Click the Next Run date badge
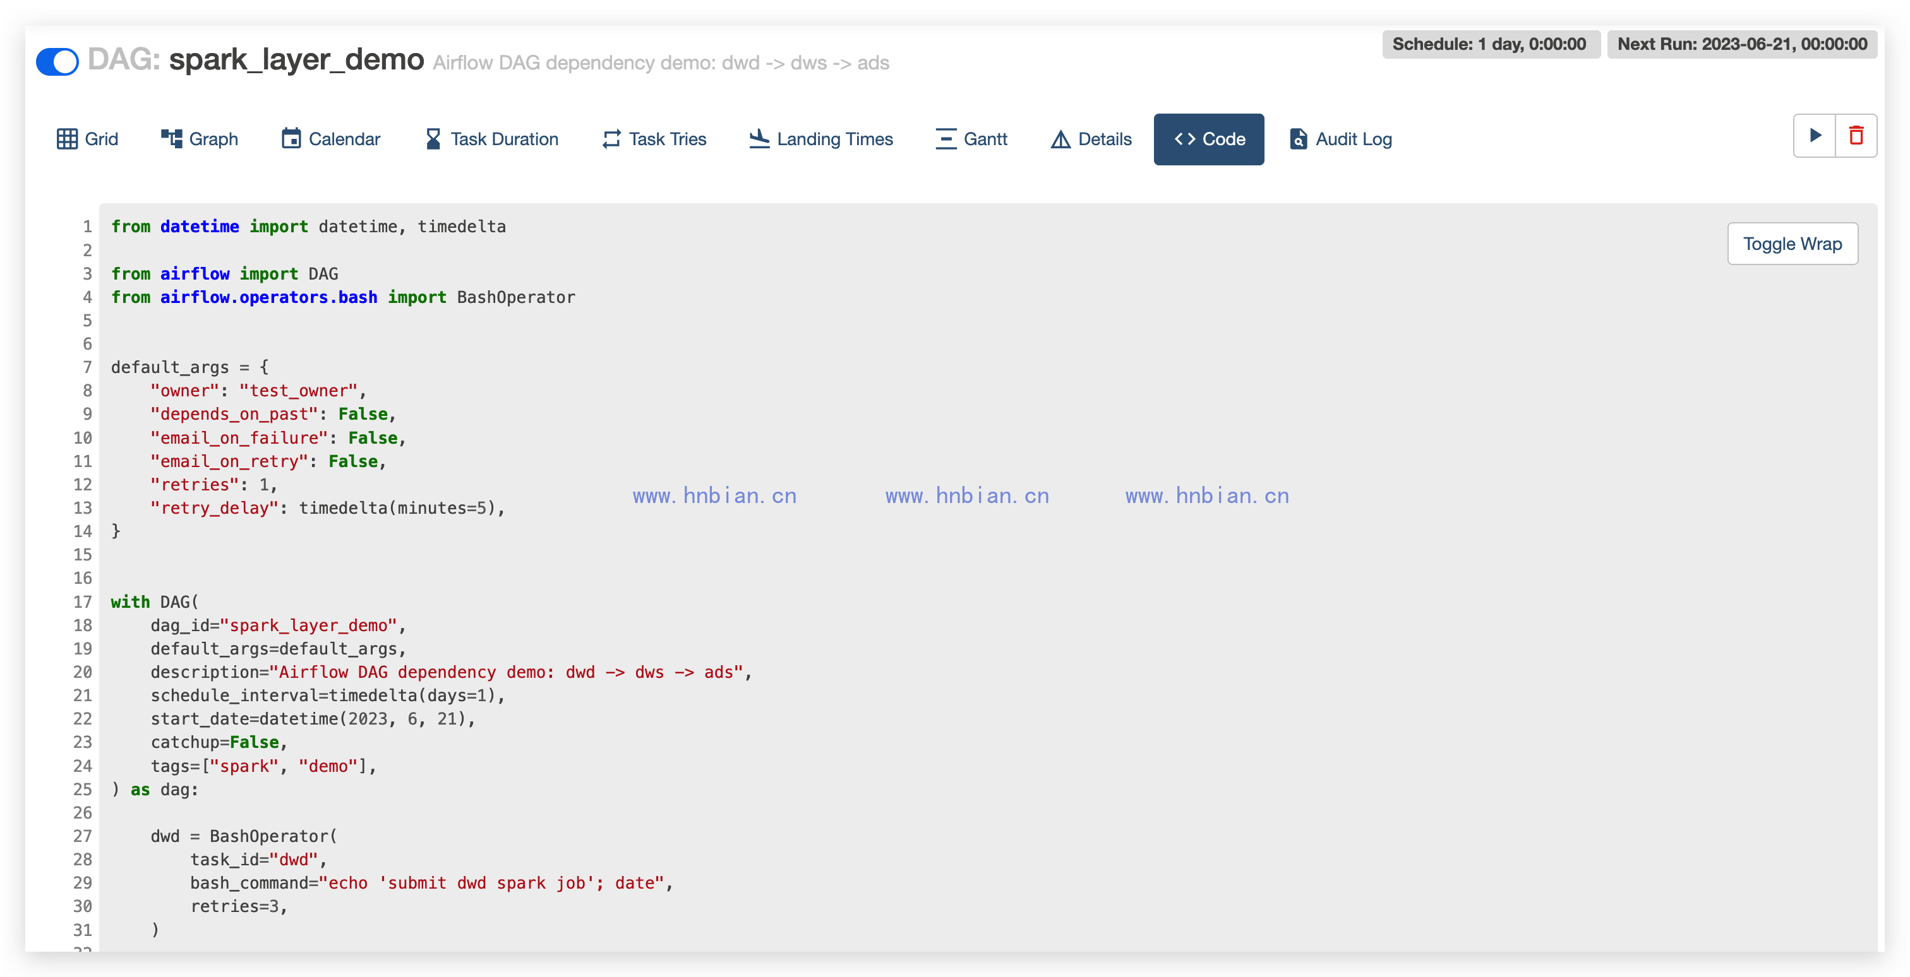The image size is (1910, 977). 1743,44
